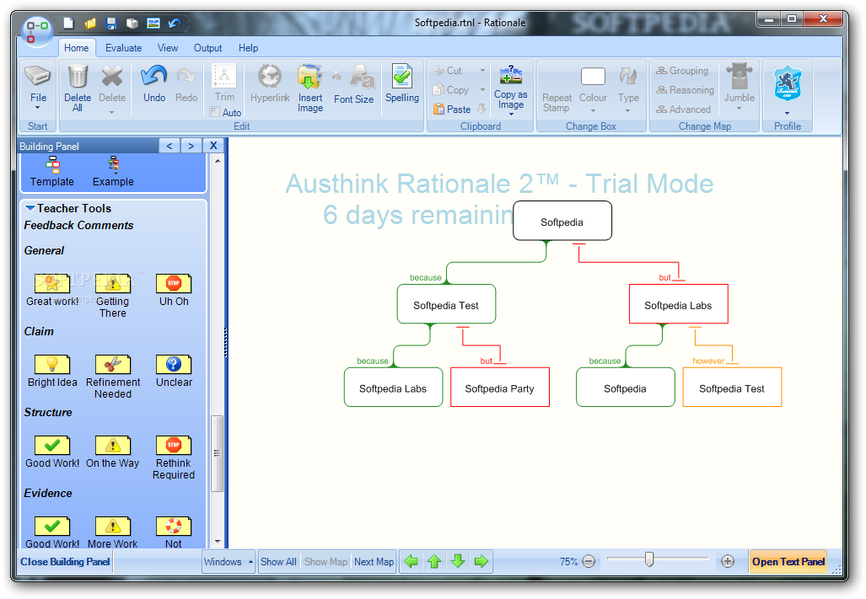The image size is (866, 599).
Task: Click the Copy as Image icon
Action: click(511, 74)
